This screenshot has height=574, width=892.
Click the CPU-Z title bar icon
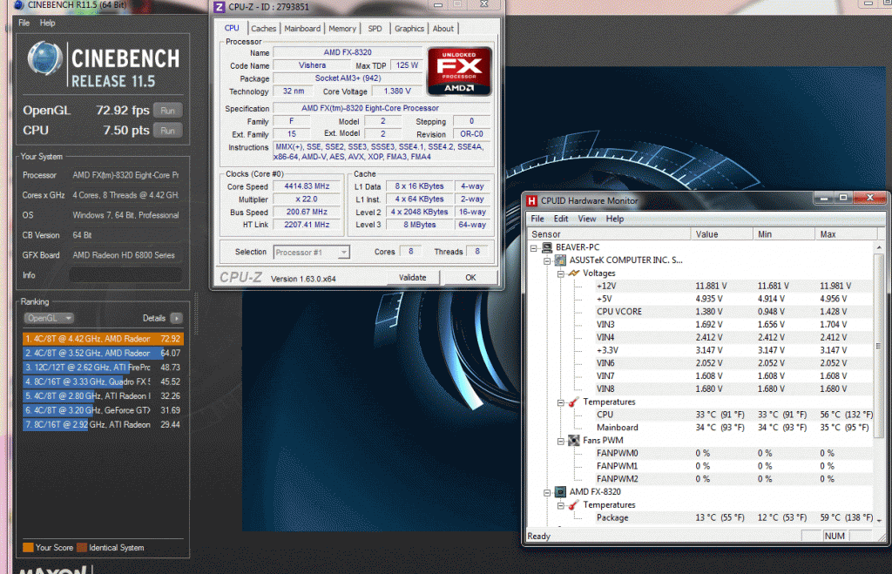pyautogui.click(x=219, y=7)
